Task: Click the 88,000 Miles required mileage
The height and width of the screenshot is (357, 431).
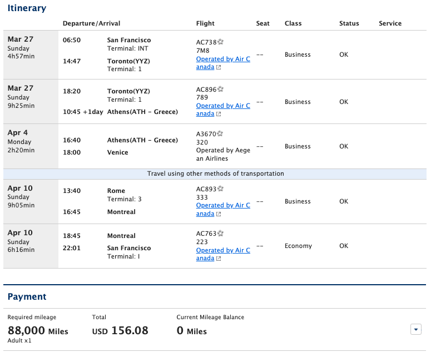Action: pos(38,331)
